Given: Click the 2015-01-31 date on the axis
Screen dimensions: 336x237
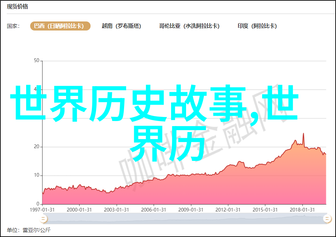Looking at the screenshot, I should click(x=266, y=210).
